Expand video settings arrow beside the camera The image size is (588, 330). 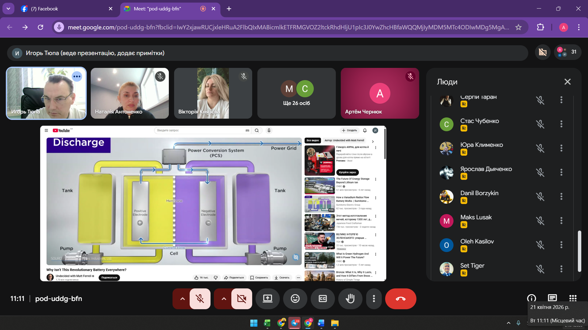(224, 299)
